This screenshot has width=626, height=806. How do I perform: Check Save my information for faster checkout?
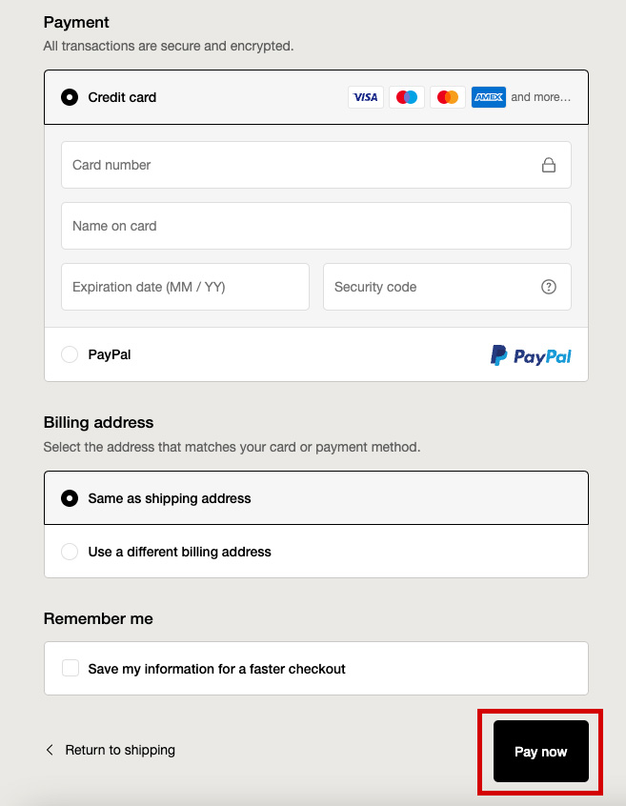point(71,669)
